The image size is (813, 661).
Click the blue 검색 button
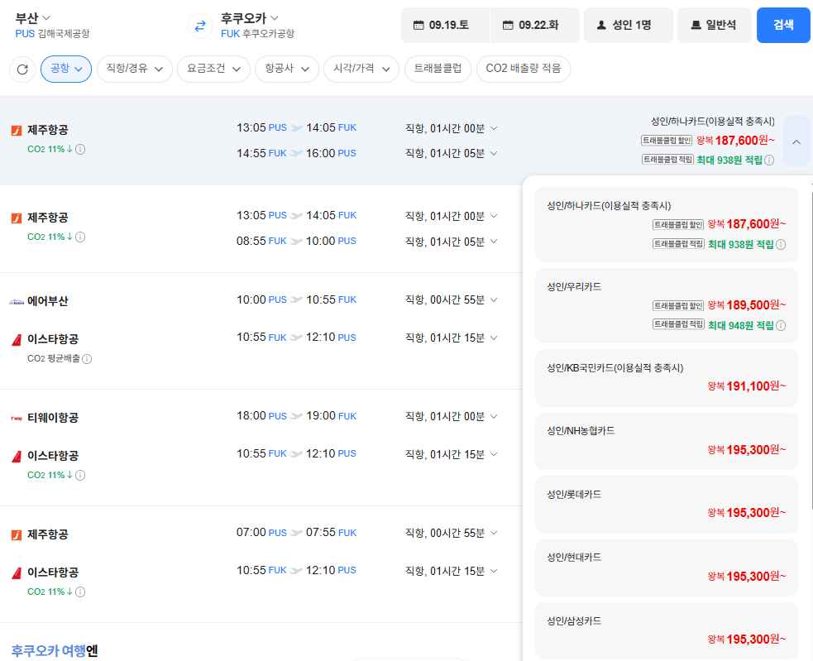pyautogui.click(x=783, y=25)
